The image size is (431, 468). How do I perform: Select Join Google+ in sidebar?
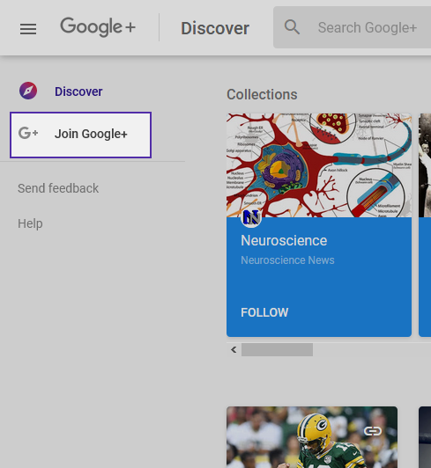pyautogui.click(x=80, y=135)
